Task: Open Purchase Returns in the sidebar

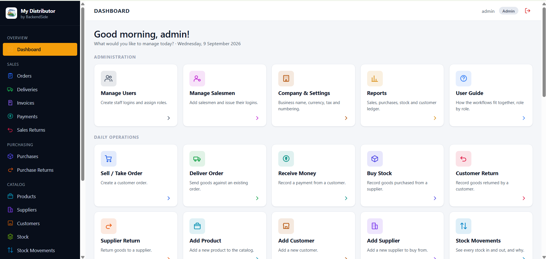Action: tap(40, 170)
